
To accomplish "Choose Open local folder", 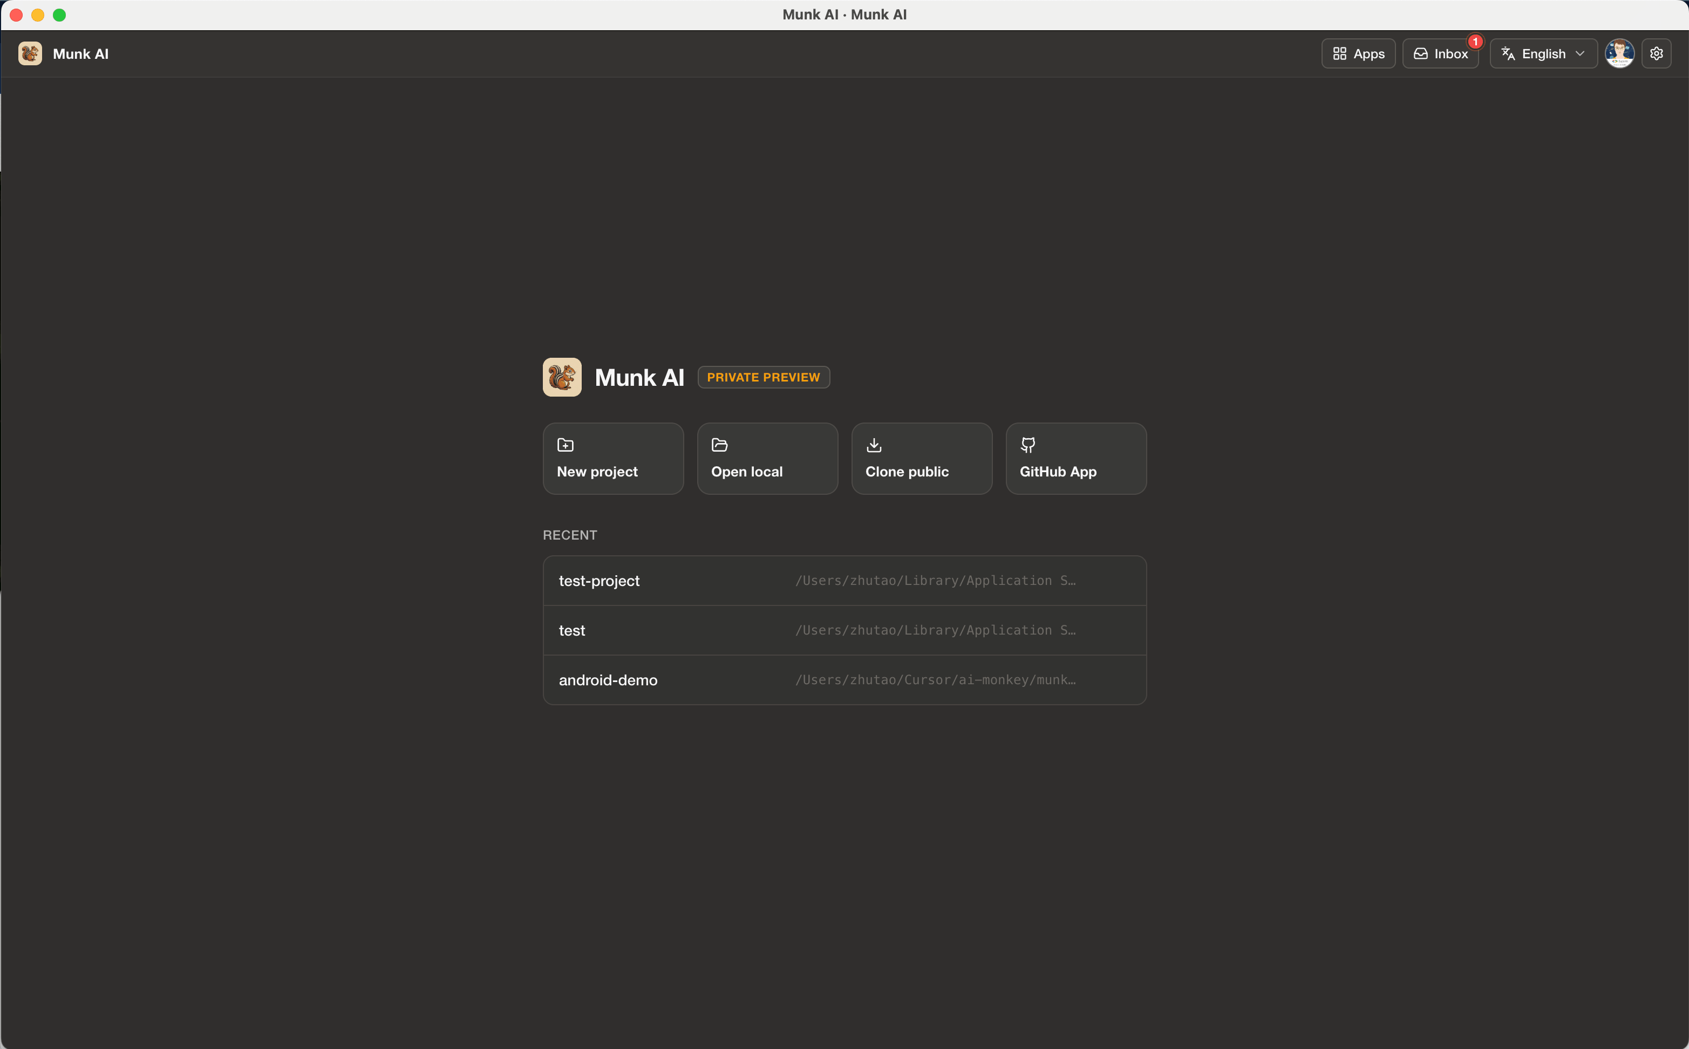I will 768,459.
